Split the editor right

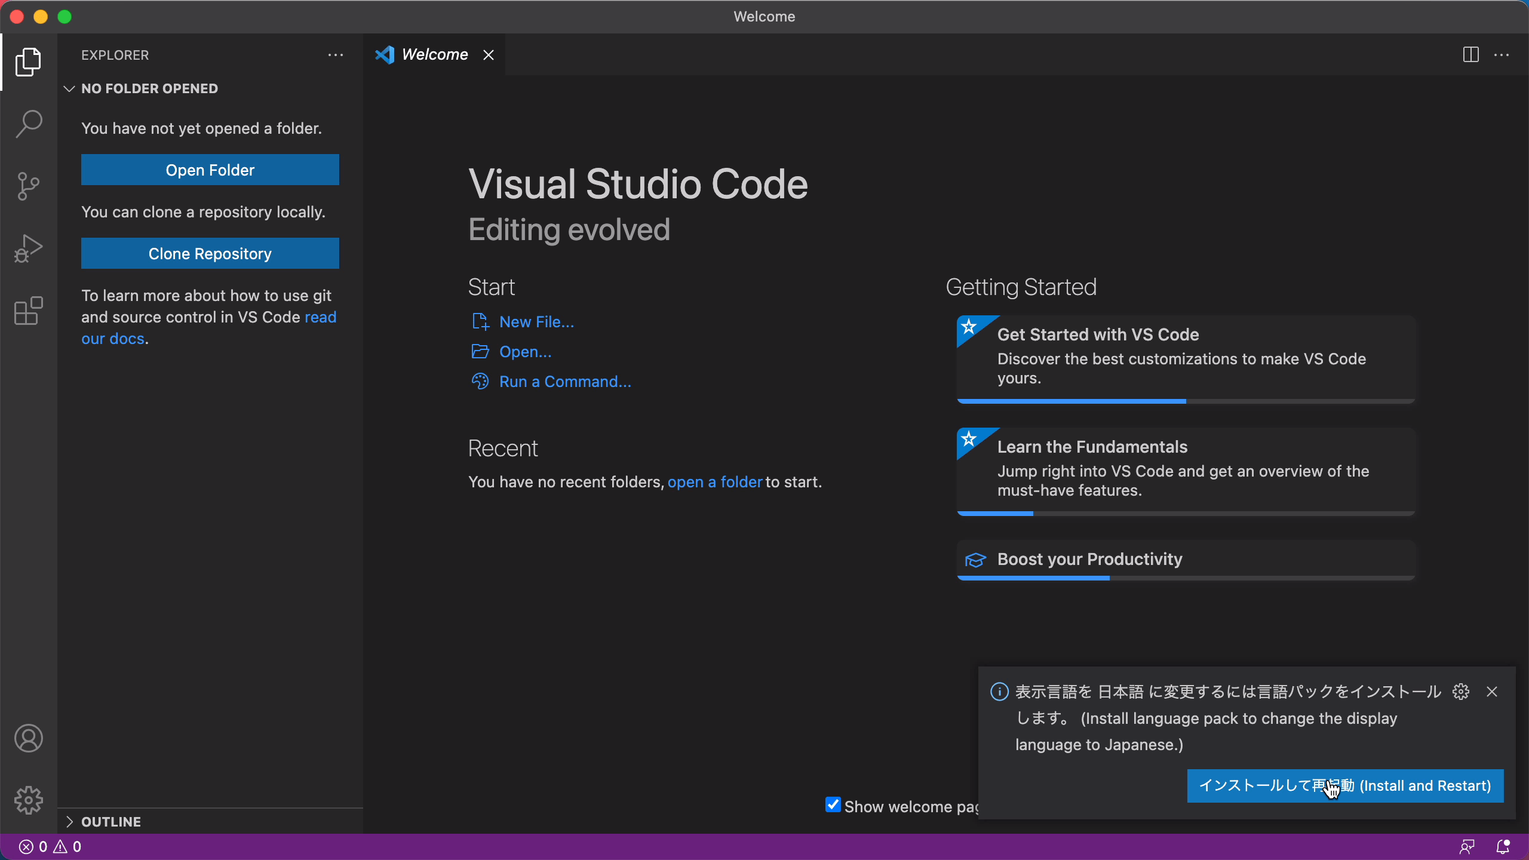point(1471,55)
